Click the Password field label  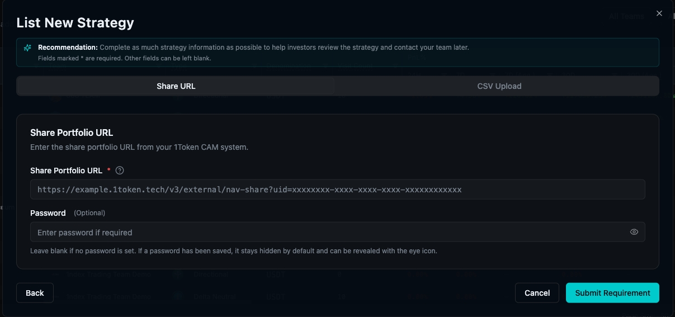pyautogui.click(x=48, y=213)
